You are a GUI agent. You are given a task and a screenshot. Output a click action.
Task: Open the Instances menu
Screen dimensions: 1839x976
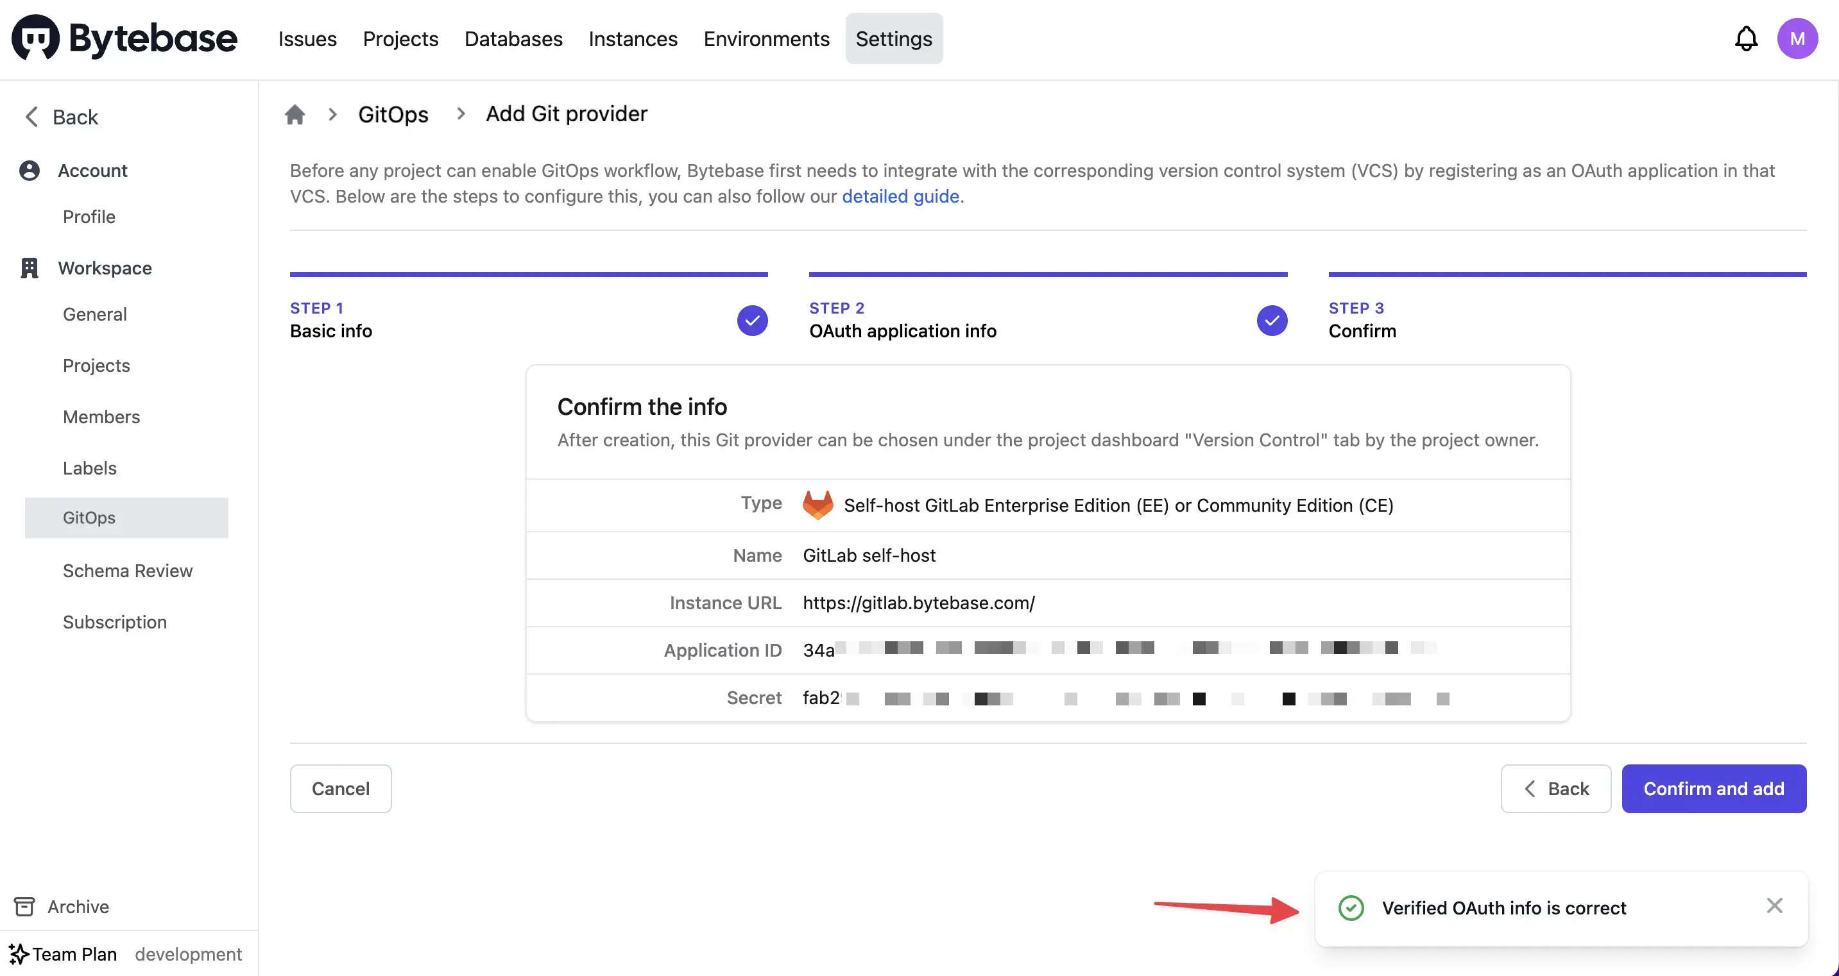633,38
